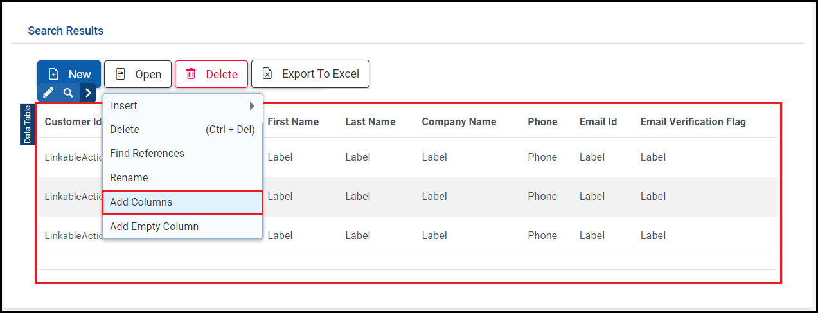Click the Export To Excel button
818x313 pixels.
coord(310,74)
